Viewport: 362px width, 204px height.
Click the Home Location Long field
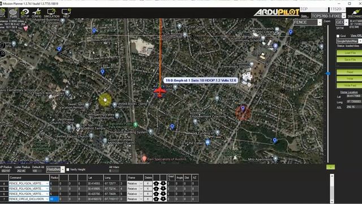pyautogui.click(x=354, y=102)
